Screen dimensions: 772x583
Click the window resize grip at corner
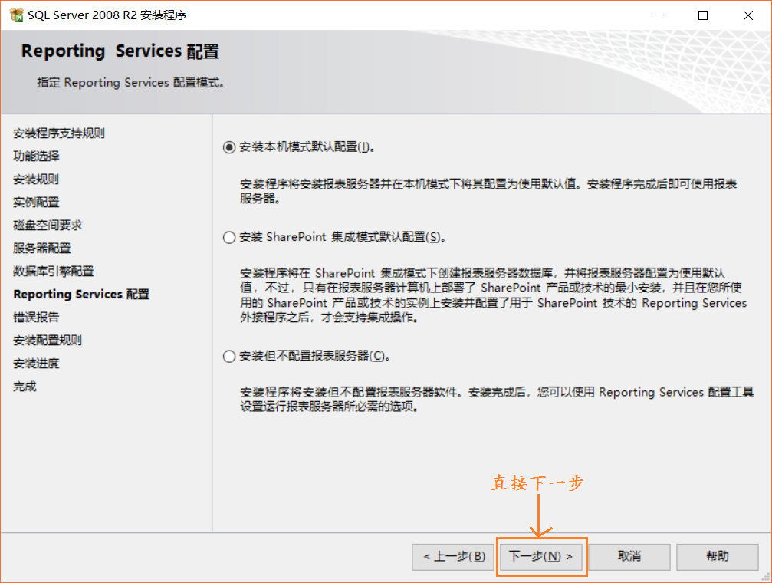click(766, 577)
